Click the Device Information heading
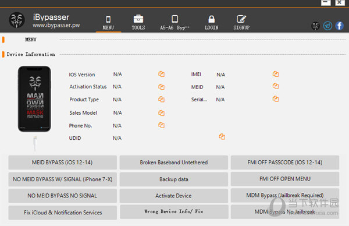This screenshot has width=349, height=226. click(31, 54)
